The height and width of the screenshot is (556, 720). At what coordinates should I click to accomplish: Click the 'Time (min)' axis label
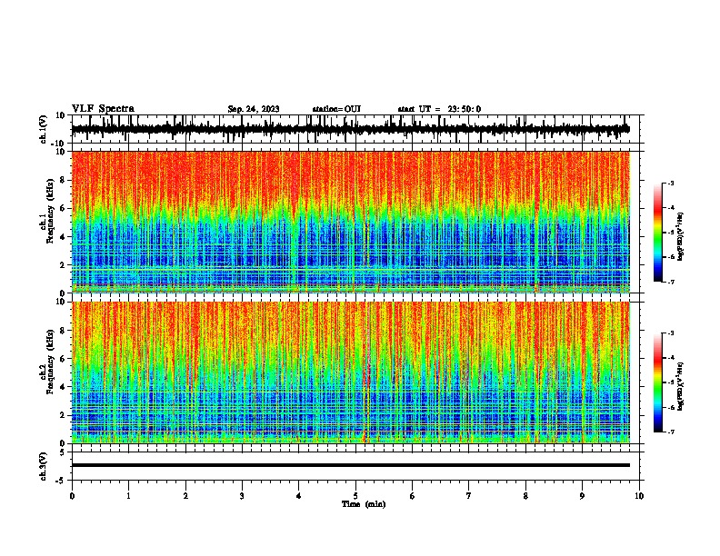coord(364,504)
